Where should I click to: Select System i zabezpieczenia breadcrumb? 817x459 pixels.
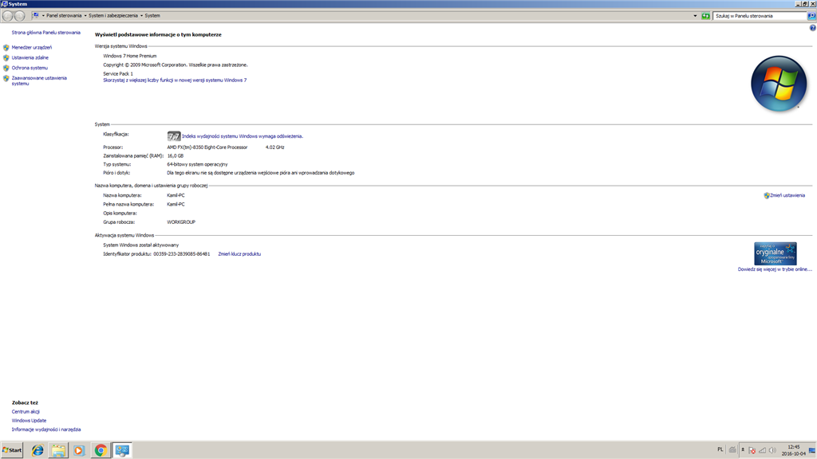[113, 16]
